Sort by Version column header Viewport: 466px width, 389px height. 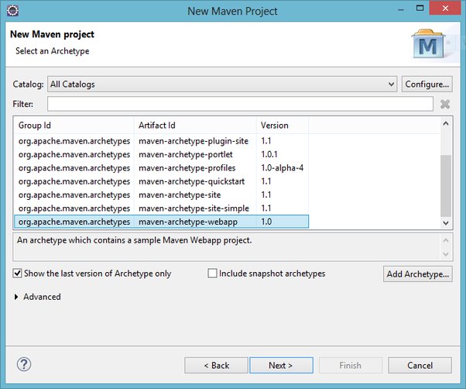click(283, 126)
